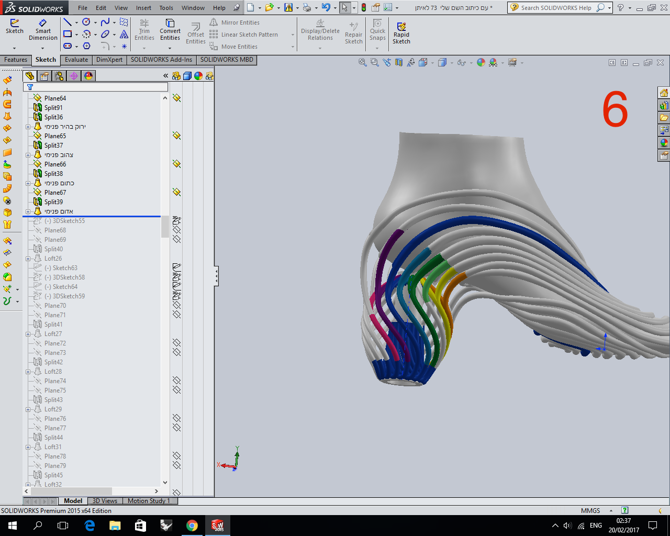Open the ConfigurationManager tab
The height and width of the screenshot is (536, 670).
click(59, 76)
